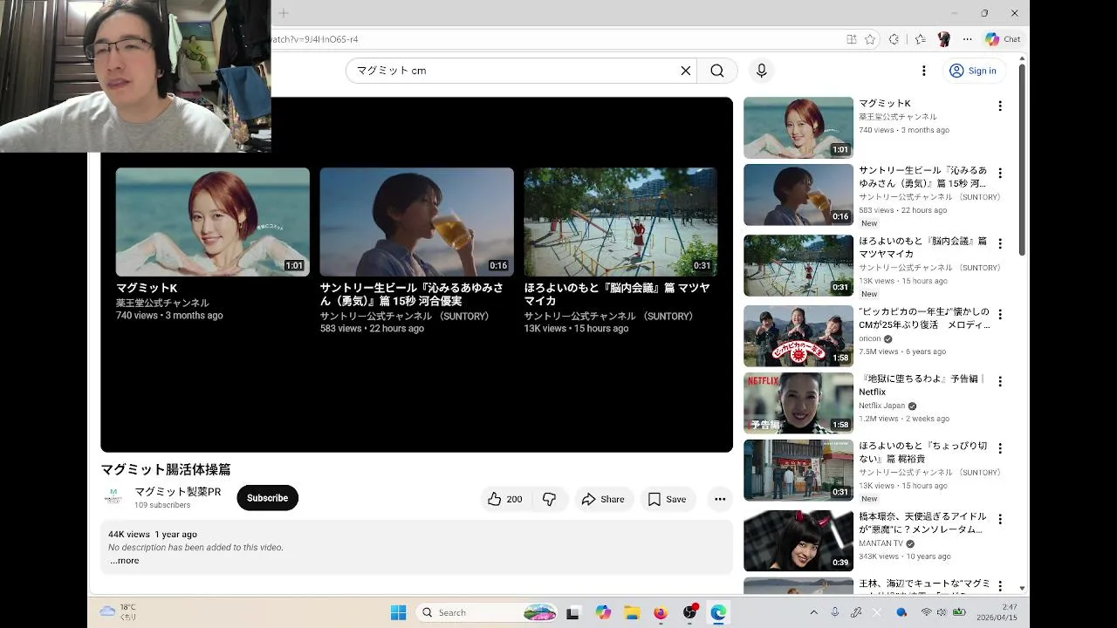The height and width of the screenshot is (628, 1117).
Task: Open menu for 橋本環奈 MANTAN TV video
Action: point(1000,519)
